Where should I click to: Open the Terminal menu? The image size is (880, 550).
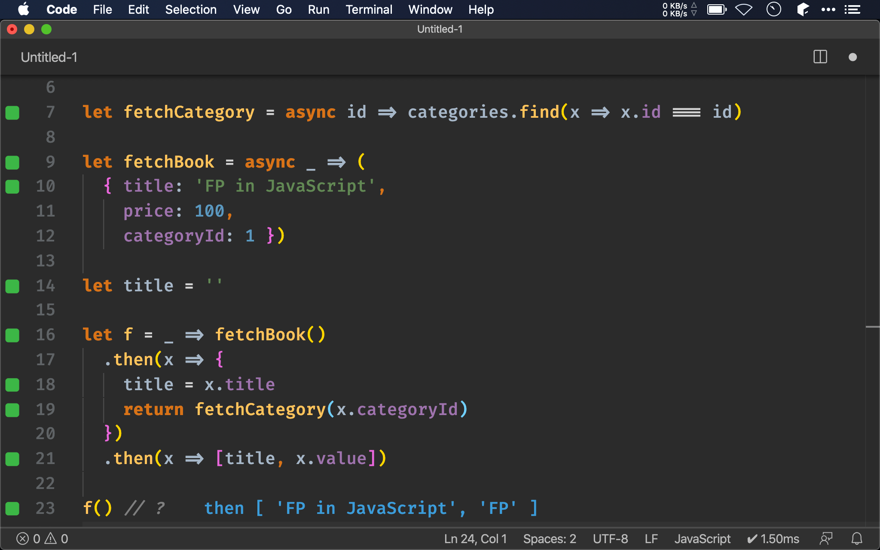click(x=369, y=9)
